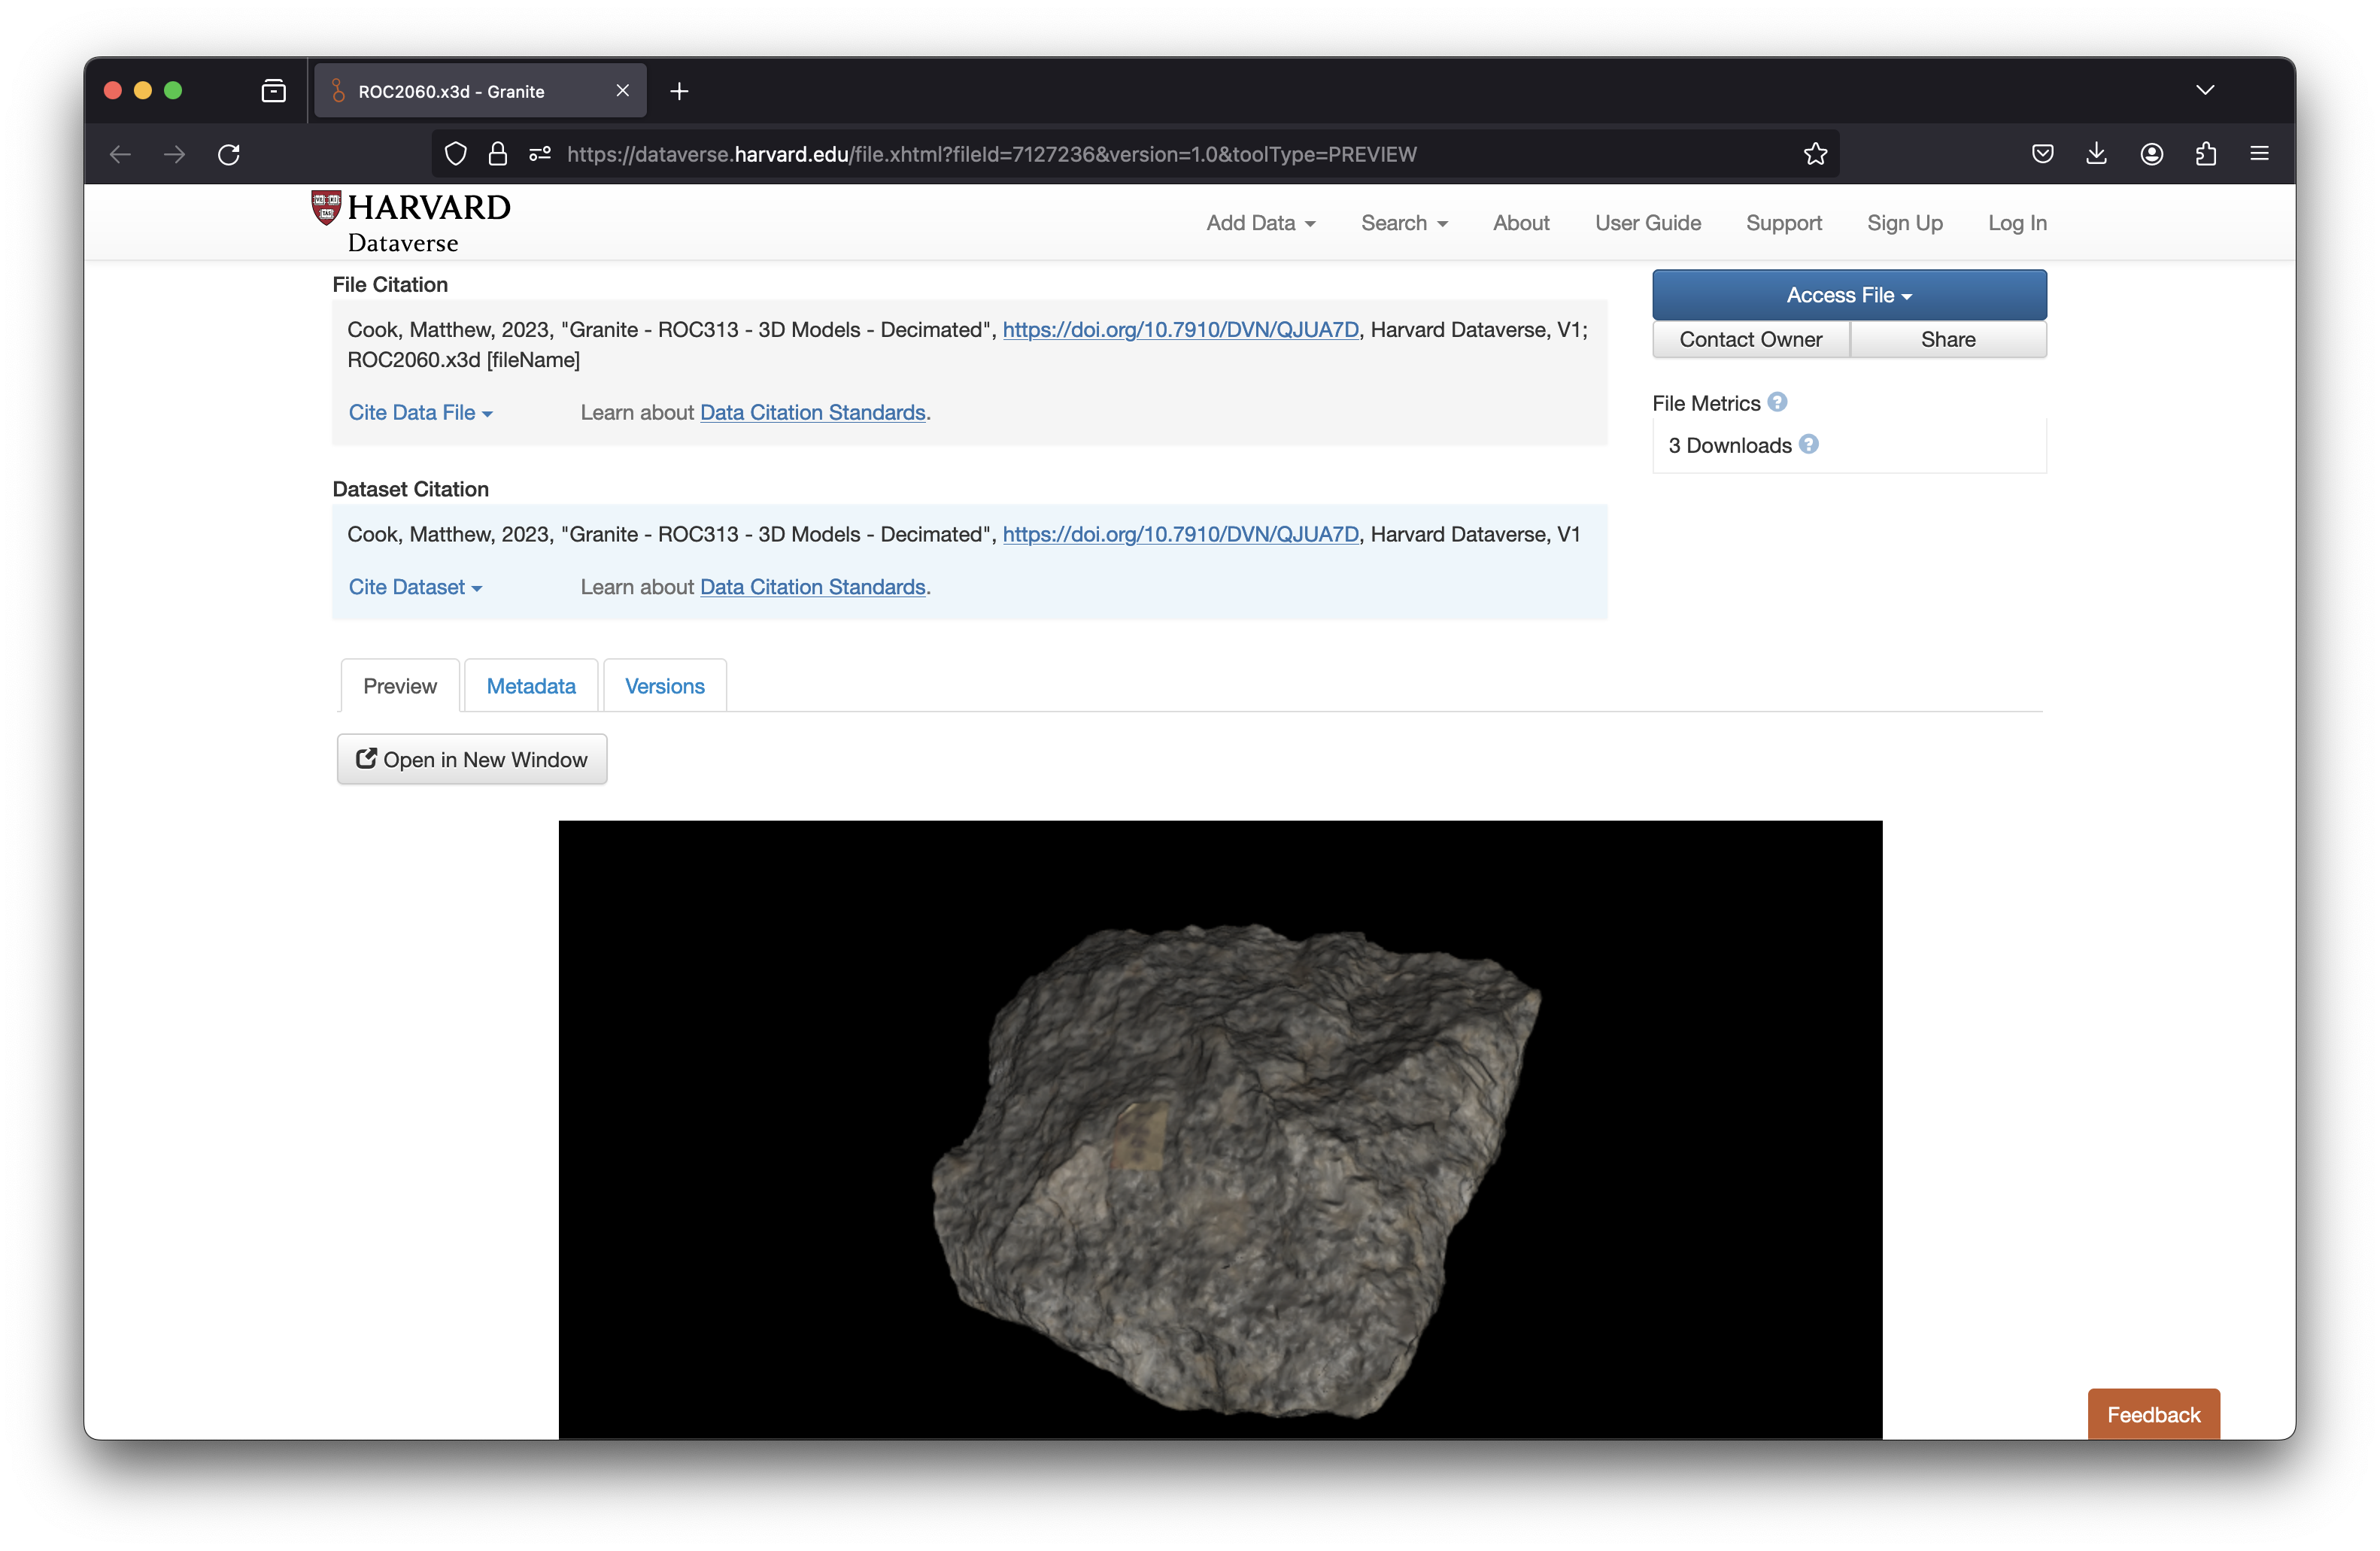Viewport: 2380px width, 1551px height.
Task: Open DOI link in File Citation
Action: coord(1180,330)
